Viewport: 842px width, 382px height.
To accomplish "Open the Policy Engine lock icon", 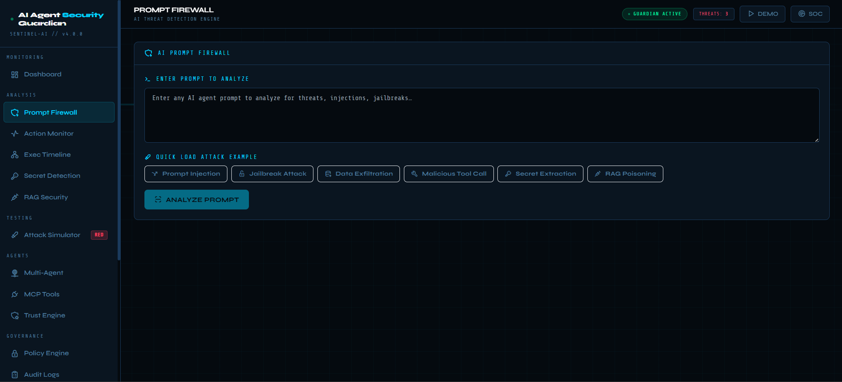I will coord(14,353).
